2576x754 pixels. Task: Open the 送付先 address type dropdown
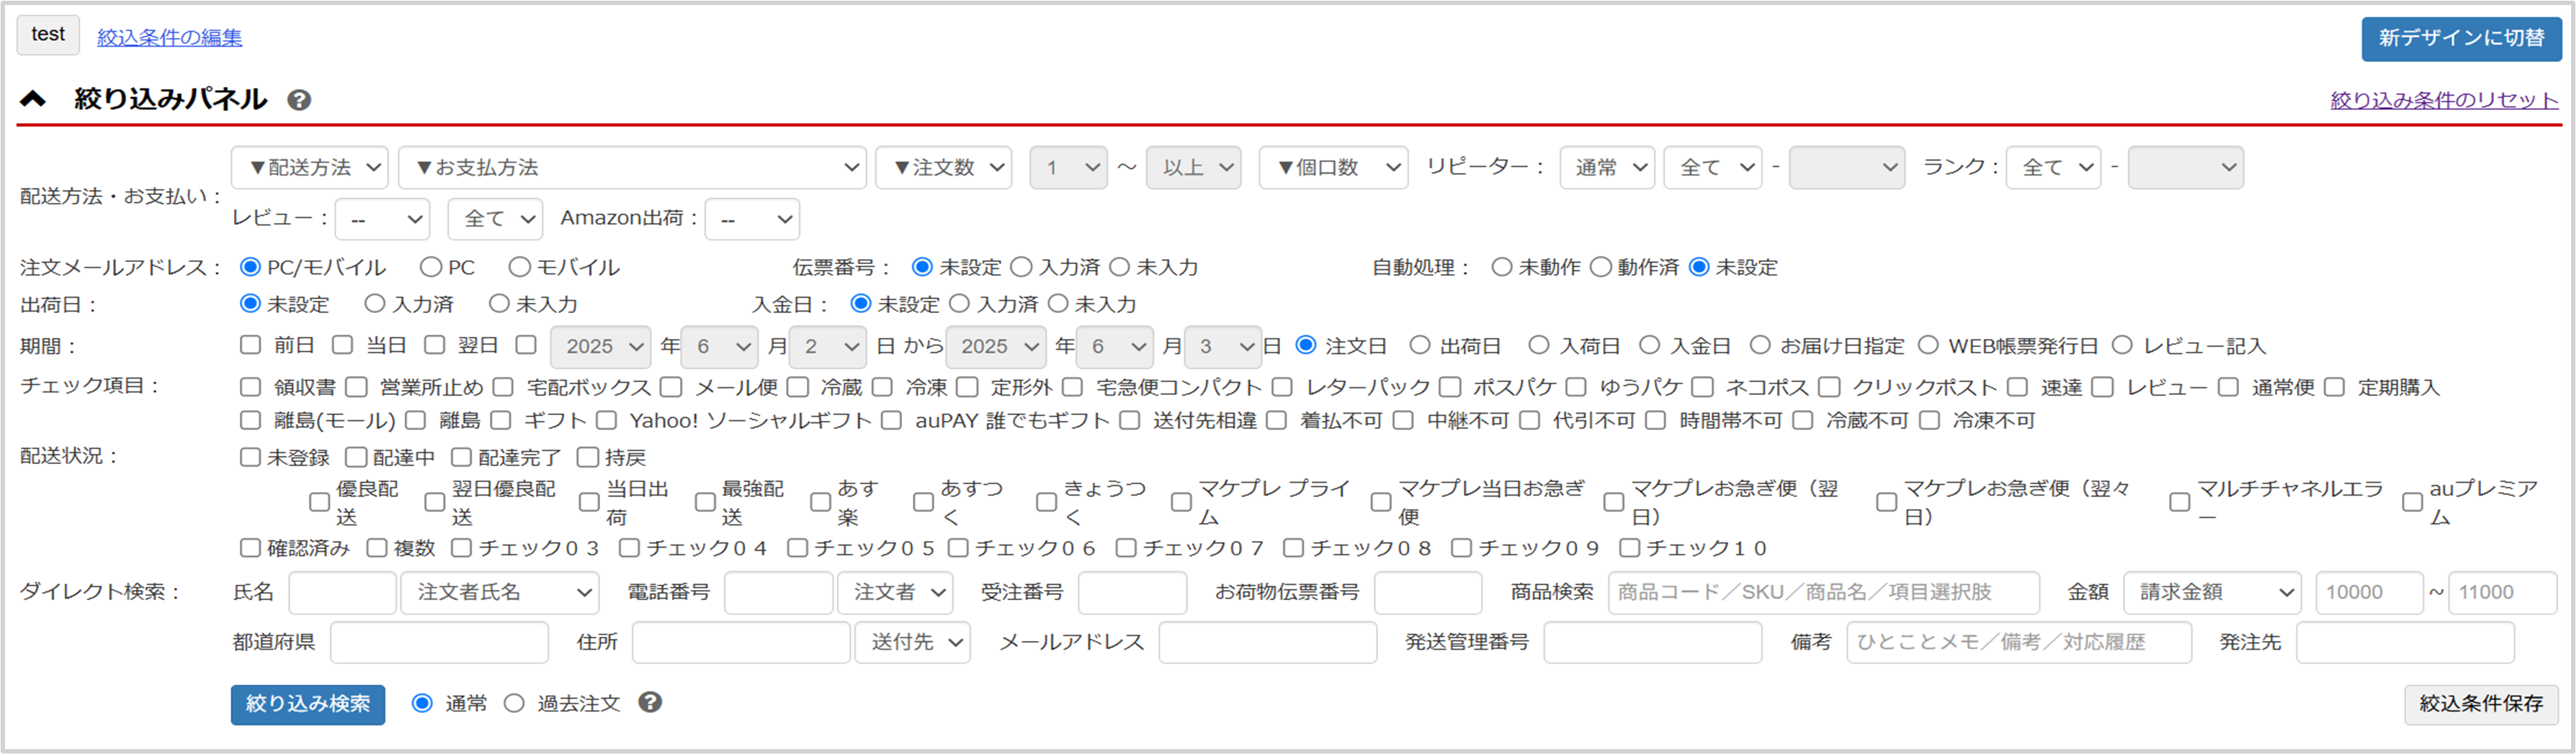tap(912, 642)
